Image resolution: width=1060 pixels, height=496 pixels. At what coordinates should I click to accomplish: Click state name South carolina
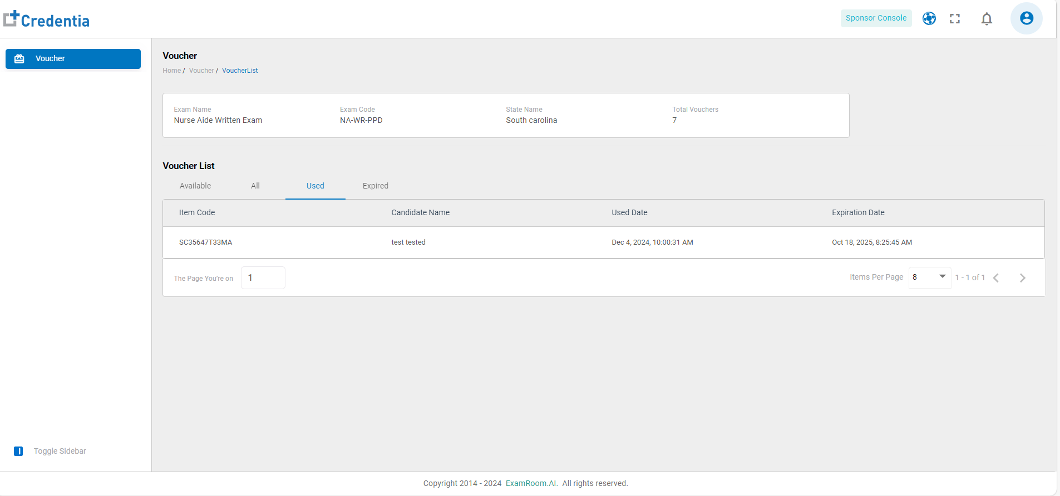[531, 120]
